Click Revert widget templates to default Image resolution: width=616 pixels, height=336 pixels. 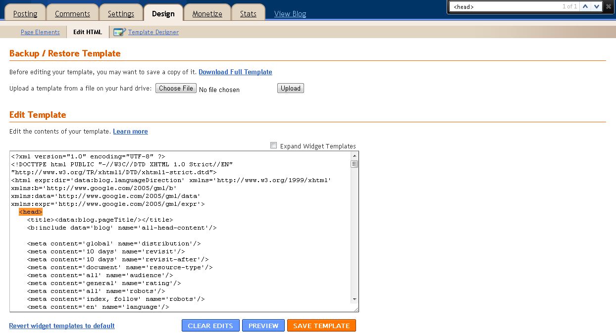(x=62, y=326)
